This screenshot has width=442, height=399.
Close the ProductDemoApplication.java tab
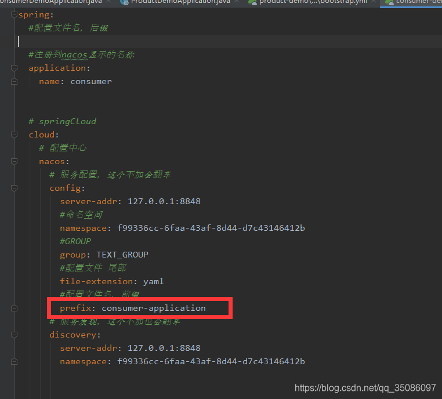click(237, 2)
